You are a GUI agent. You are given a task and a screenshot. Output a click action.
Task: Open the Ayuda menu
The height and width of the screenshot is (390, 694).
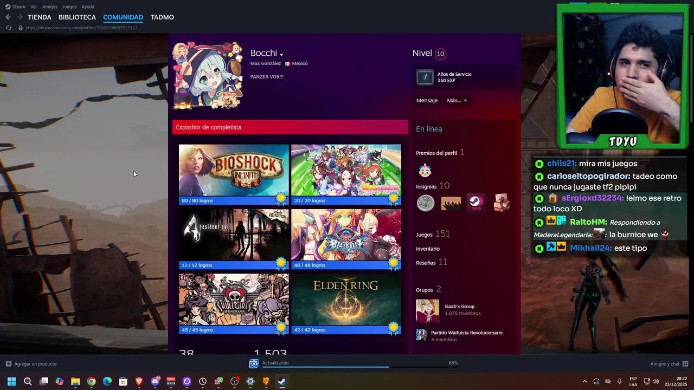(x=88, y=6)
